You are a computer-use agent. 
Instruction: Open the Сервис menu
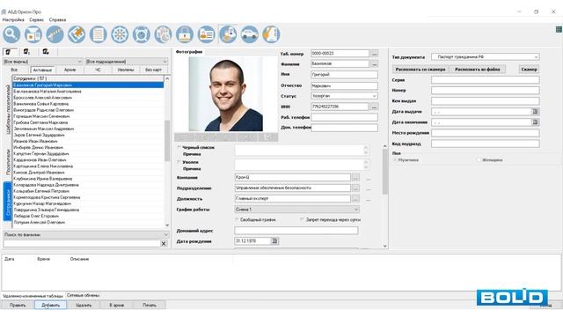37,19
